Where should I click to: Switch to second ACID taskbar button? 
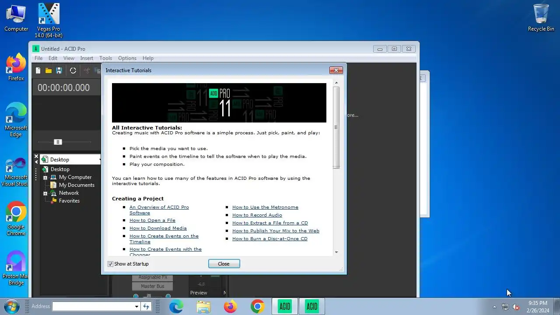coord(312,307)
